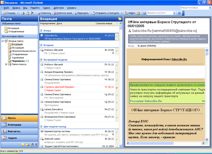Collapse the Вторник message group

coord(41,45)
